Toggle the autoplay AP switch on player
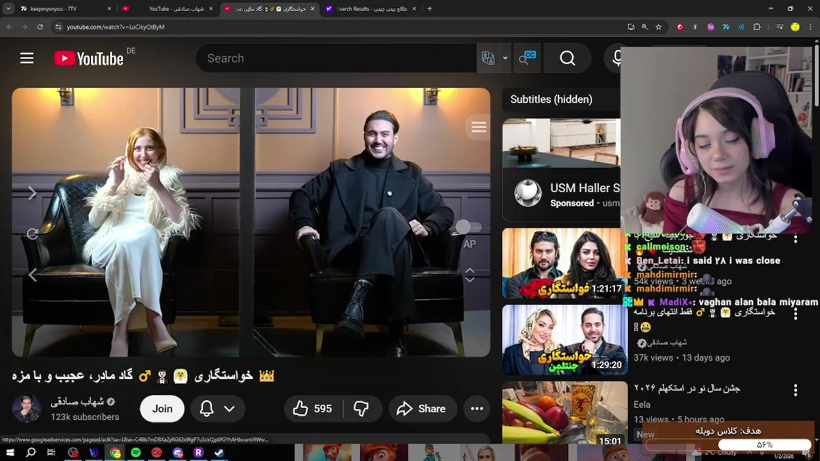 [x=469, y=227]
